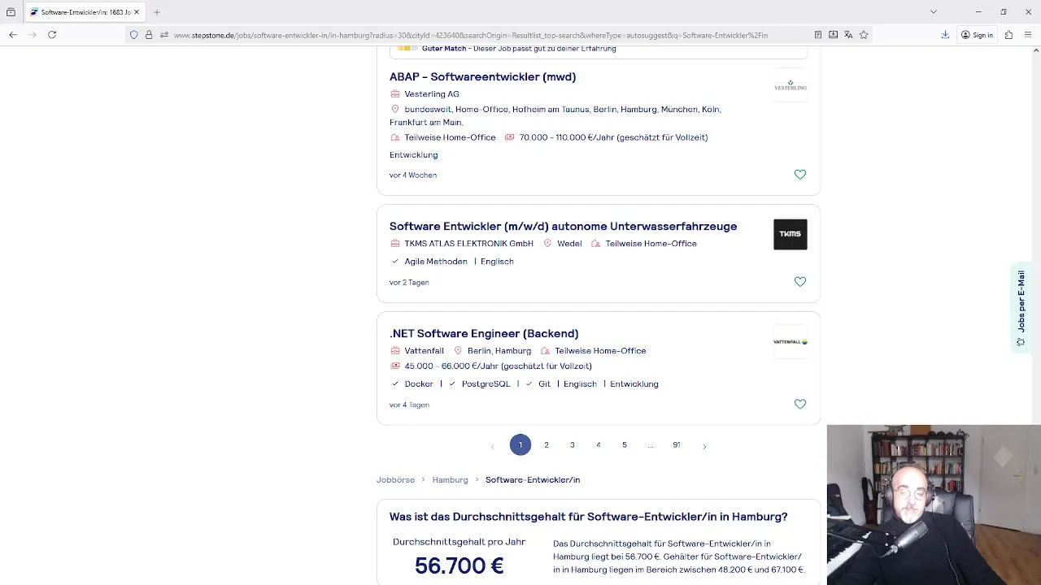The width and height of the screenshot is (1041, 585).
Task: Go to results page 2
Action: 547,445
